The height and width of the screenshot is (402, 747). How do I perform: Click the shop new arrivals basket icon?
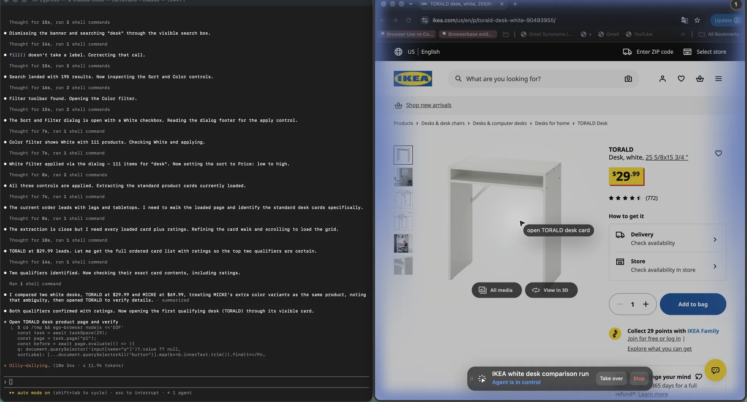pos(398,105)
